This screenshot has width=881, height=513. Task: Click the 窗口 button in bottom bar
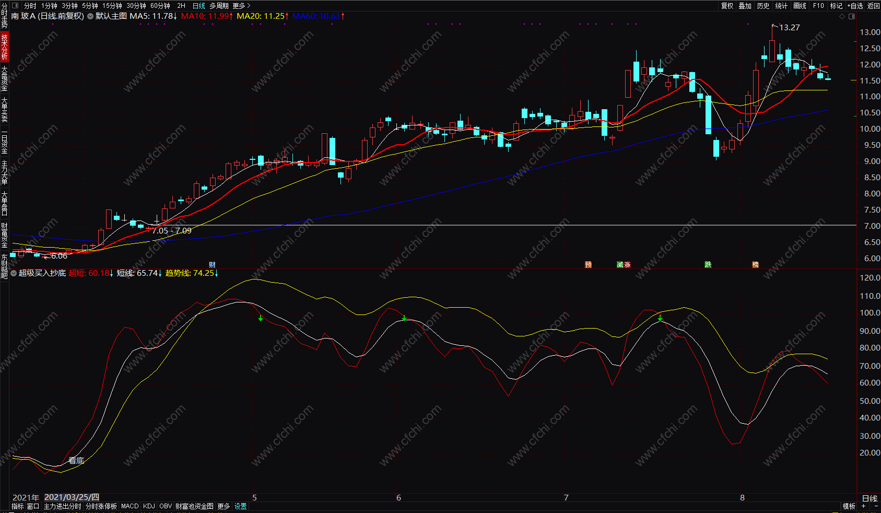click(33, 506)
